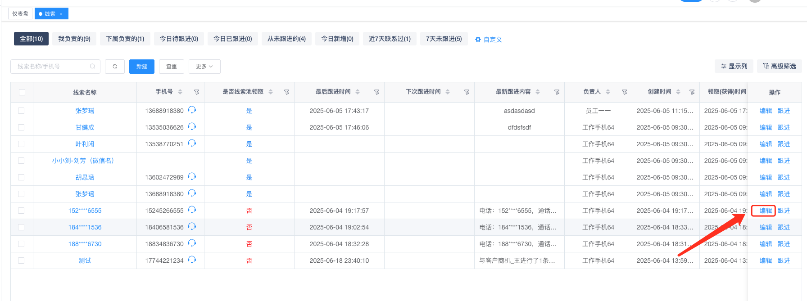Expand the 更多 dropdown
The image size is (807, 301).
coord(204,67)
